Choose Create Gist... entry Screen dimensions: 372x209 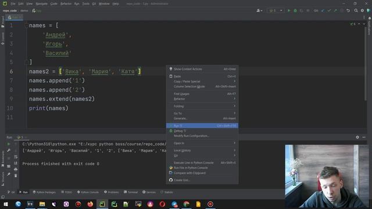click(x=202, y=180)
